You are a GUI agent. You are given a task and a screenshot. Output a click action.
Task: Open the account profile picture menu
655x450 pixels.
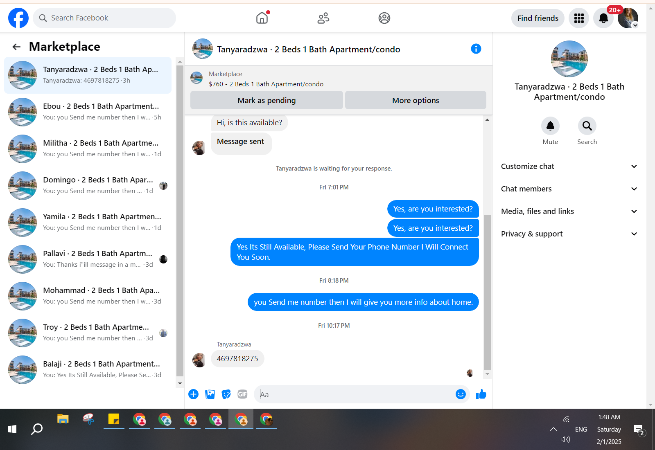click(628, 18)
